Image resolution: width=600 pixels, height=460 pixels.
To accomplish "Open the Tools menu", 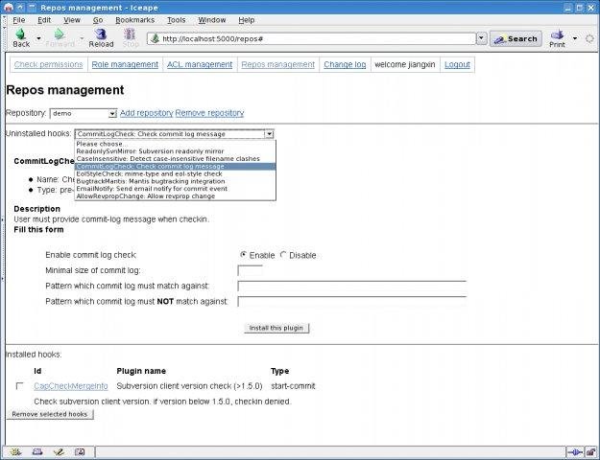I will (x=176, y=20).
